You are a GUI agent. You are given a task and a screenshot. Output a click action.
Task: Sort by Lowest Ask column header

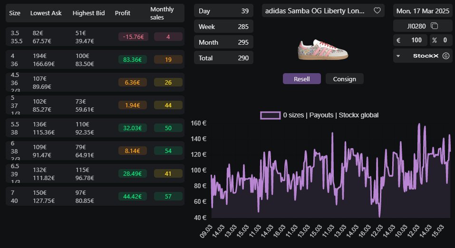point(46,13)
